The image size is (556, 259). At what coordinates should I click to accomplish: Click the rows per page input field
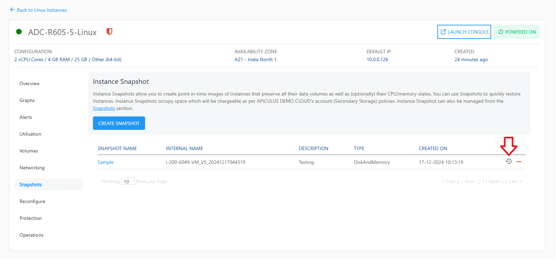tap(128, 182)
